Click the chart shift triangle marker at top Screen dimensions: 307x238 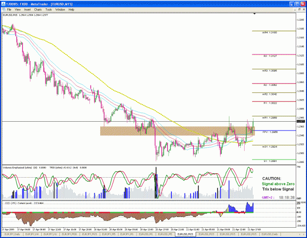pos(254,14)
